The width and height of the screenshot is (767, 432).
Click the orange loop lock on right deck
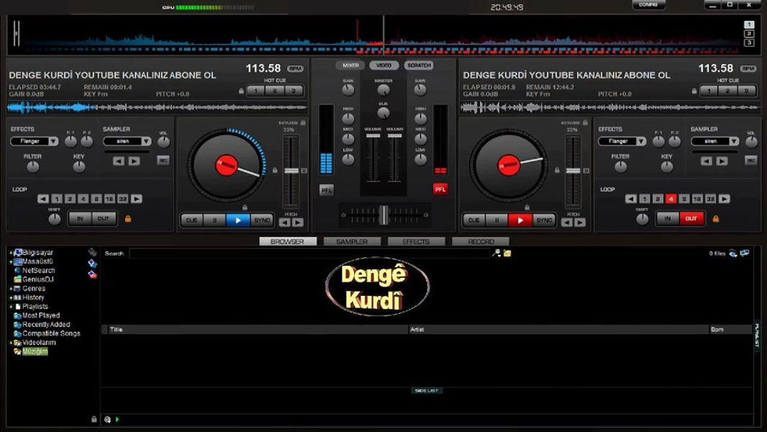[x=716, y=219]
